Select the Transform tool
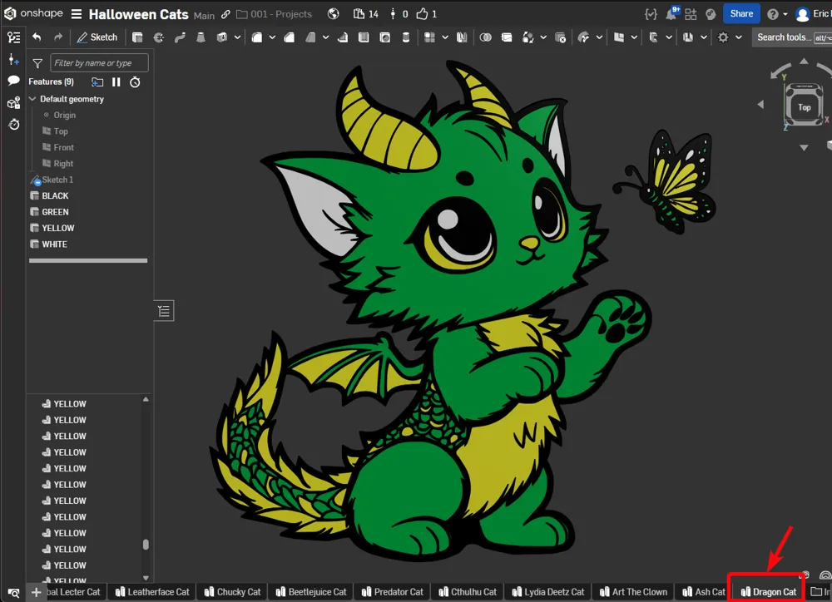The image size is (832, 602). (x=528, y=37)
